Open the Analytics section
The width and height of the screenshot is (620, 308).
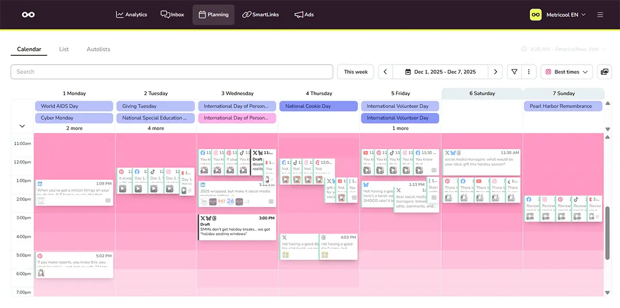131,15
